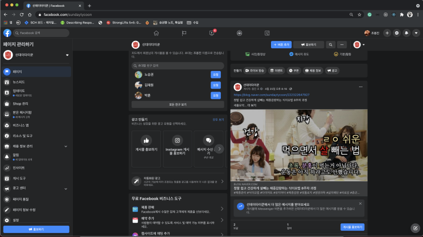Focus the friend invite search field
This screenshot has height=237, width=423.
tap(178, 65)
